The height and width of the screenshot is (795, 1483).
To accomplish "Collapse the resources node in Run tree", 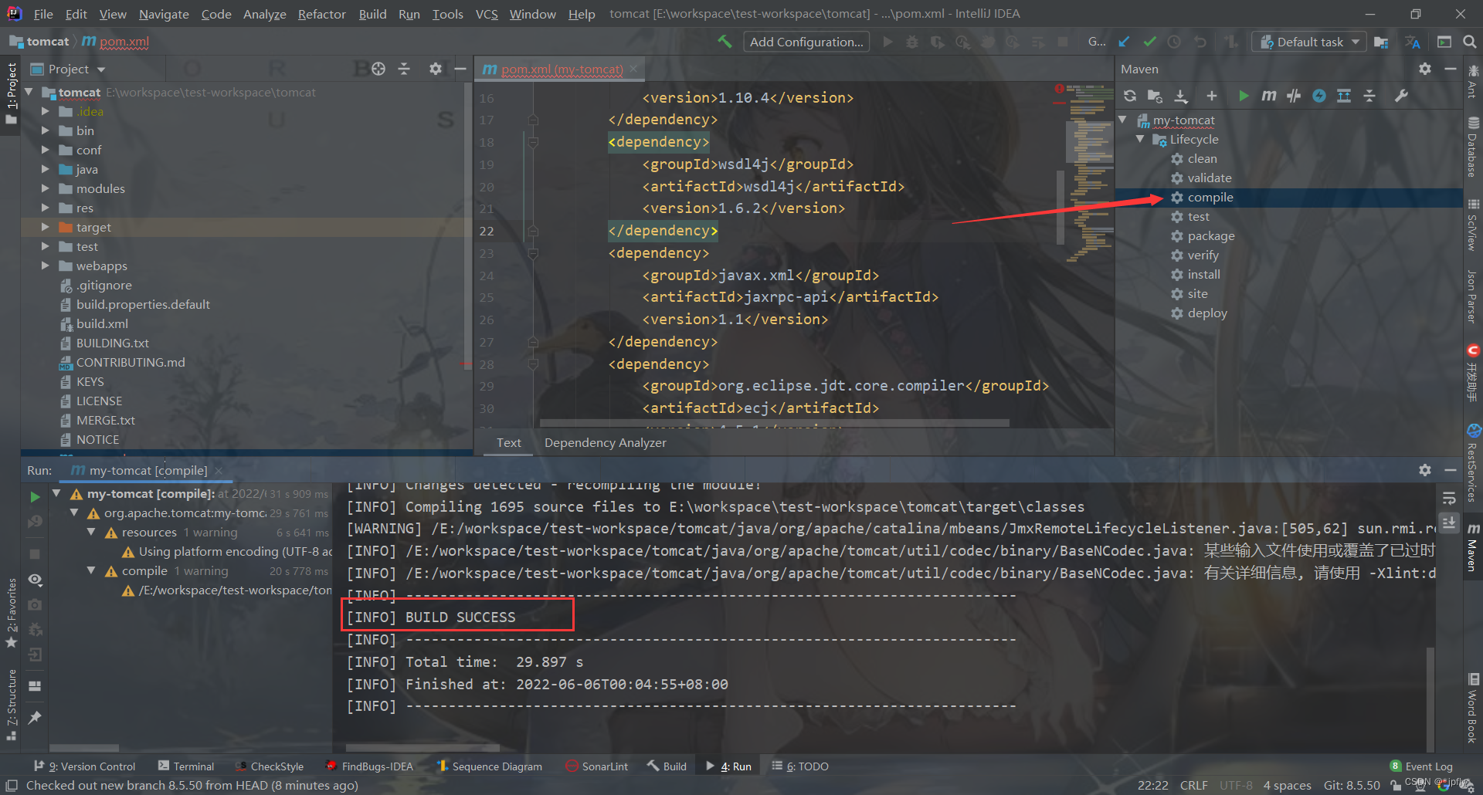I will tap(91, 532).
